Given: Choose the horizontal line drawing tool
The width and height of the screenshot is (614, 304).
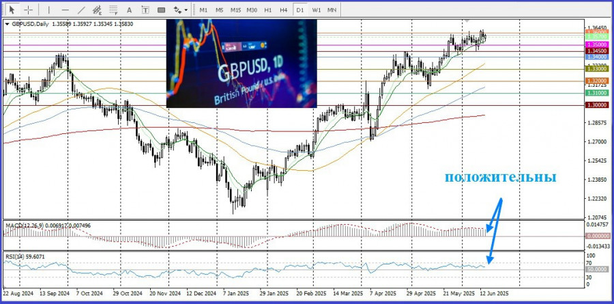Looking at the screenshot, I should [x=65, y=10].
